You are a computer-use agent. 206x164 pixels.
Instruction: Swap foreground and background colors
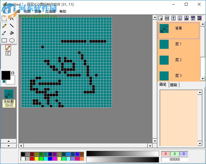[x=13, y=73]
